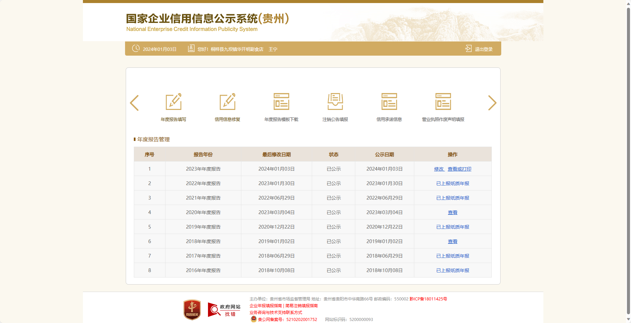Screen dimensions: 631x323
Task: Click 查看 for 2020年年度报告
Action: click(453, 212)
